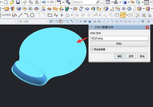The width and height of the screenshot is (153, 107).
Task: Click the 浏览... browse button
Action: (x=119, y=44)
